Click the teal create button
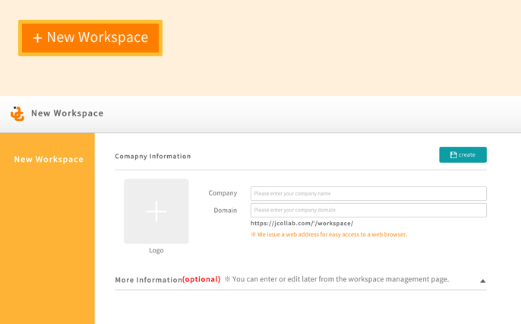 [463, 154]
